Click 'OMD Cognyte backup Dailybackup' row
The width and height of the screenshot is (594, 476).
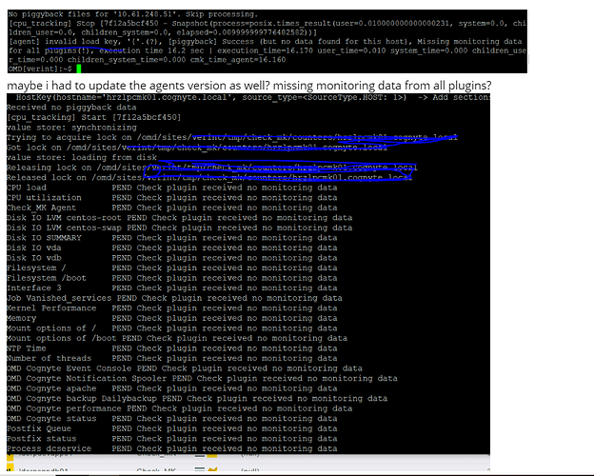pyautogui.click(x=197, y=398)
